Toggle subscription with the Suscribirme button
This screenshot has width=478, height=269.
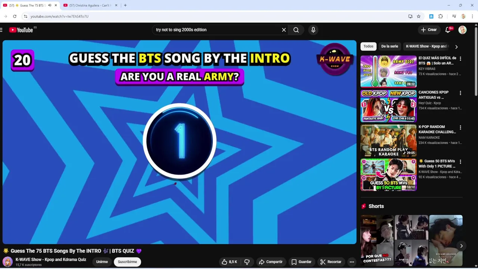tap(127, 262)
